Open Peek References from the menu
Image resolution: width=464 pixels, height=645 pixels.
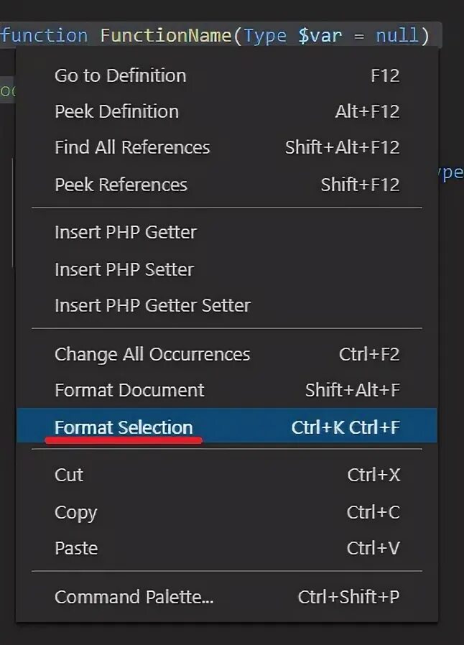pyautogui.click(x=121, y=185)
